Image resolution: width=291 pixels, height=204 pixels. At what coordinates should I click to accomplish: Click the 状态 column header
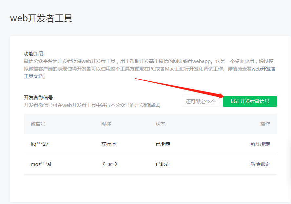pos(161,124)
